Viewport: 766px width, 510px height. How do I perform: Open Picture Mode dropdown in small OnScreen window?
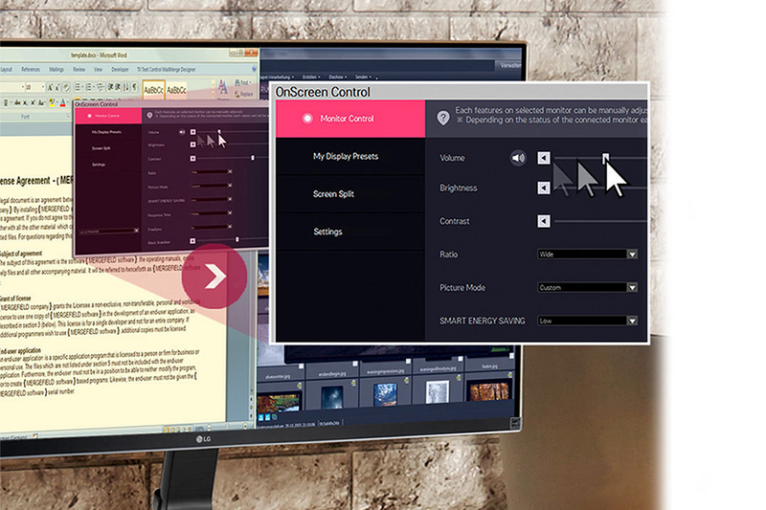pos(211,186)
